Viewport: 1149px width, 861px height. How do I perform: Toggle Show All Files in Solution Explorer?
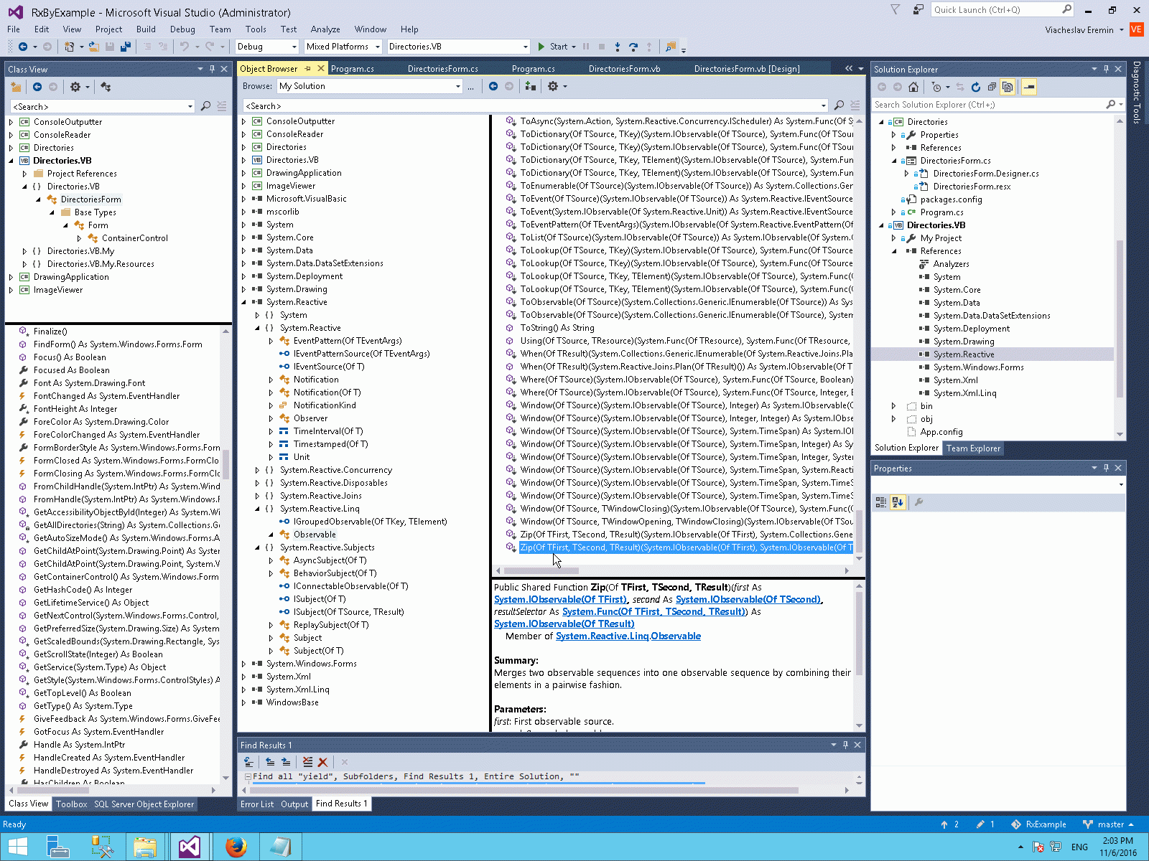pyautogui.click(x=1008, y=87)
